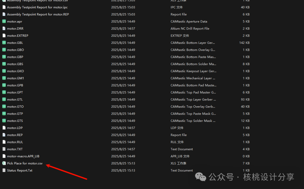Select the motor.GTL file name
The width and height of the screenshot is (304, 189).
point(15,99)
